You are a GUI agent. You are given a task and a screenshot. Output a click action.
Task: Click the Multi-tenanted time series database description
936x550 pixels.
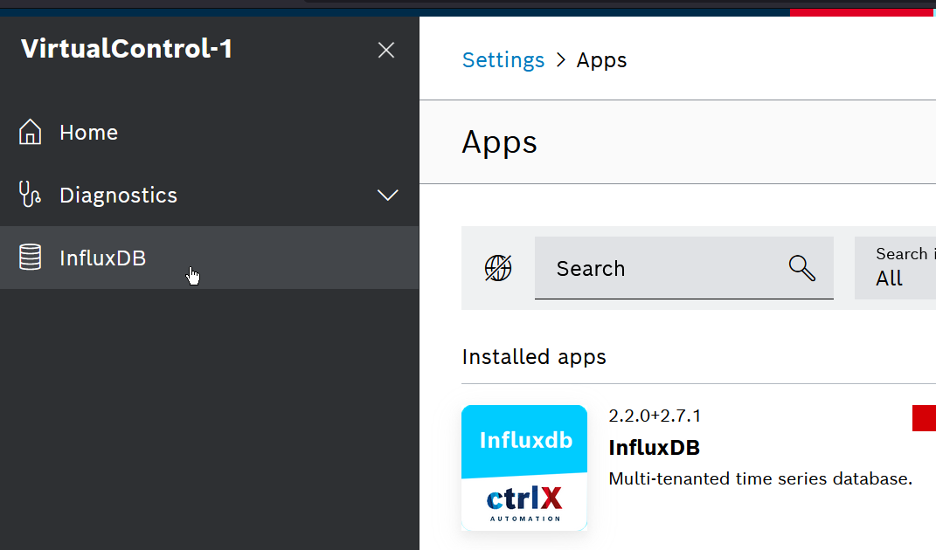[760, 479]
